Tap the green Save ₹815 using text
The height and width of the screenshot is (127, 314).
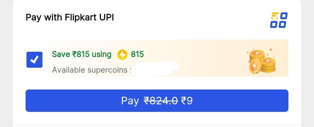pyautogui.click(x=82, y=54)
